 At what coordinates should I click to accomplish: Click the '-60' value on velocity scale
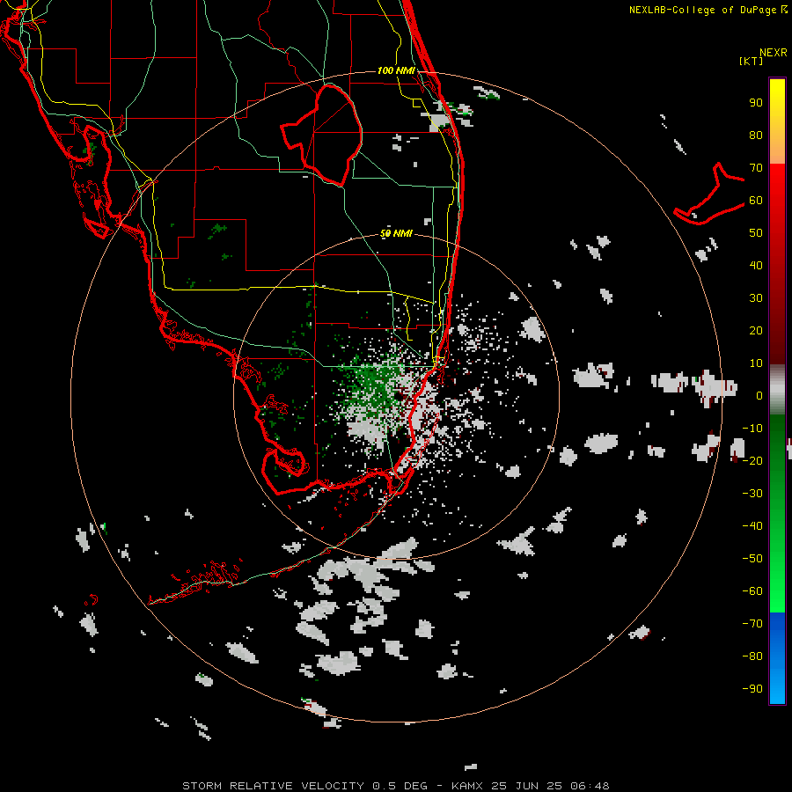point(752,591)
